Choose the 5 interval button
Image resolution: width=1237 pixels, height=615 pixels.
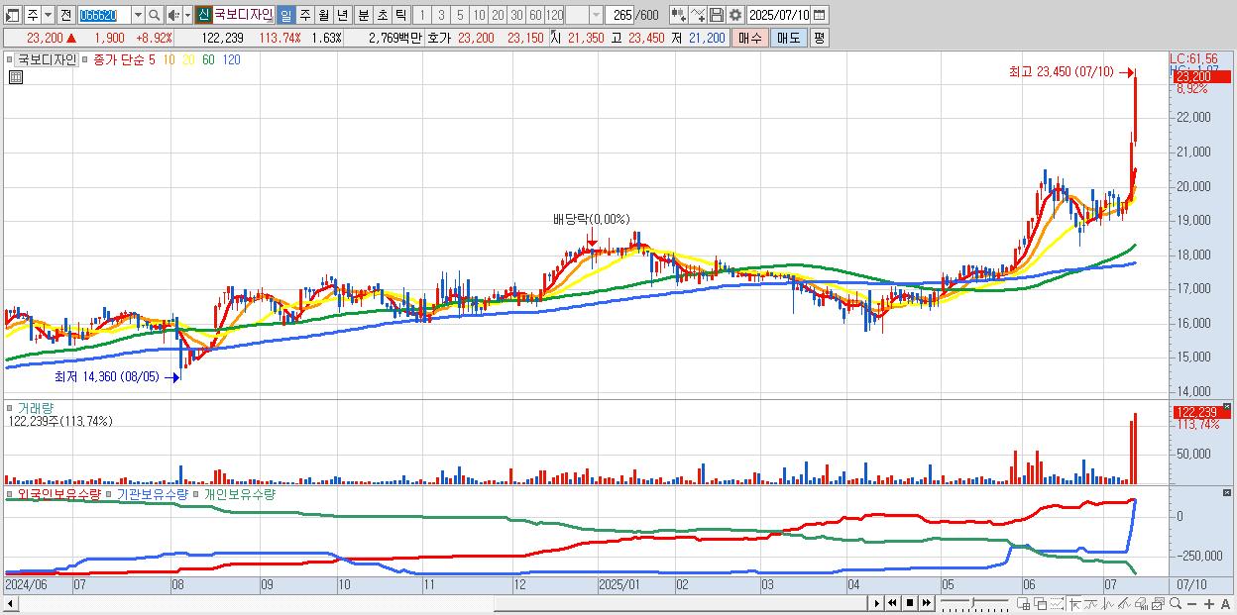click(x=460, y=15)
